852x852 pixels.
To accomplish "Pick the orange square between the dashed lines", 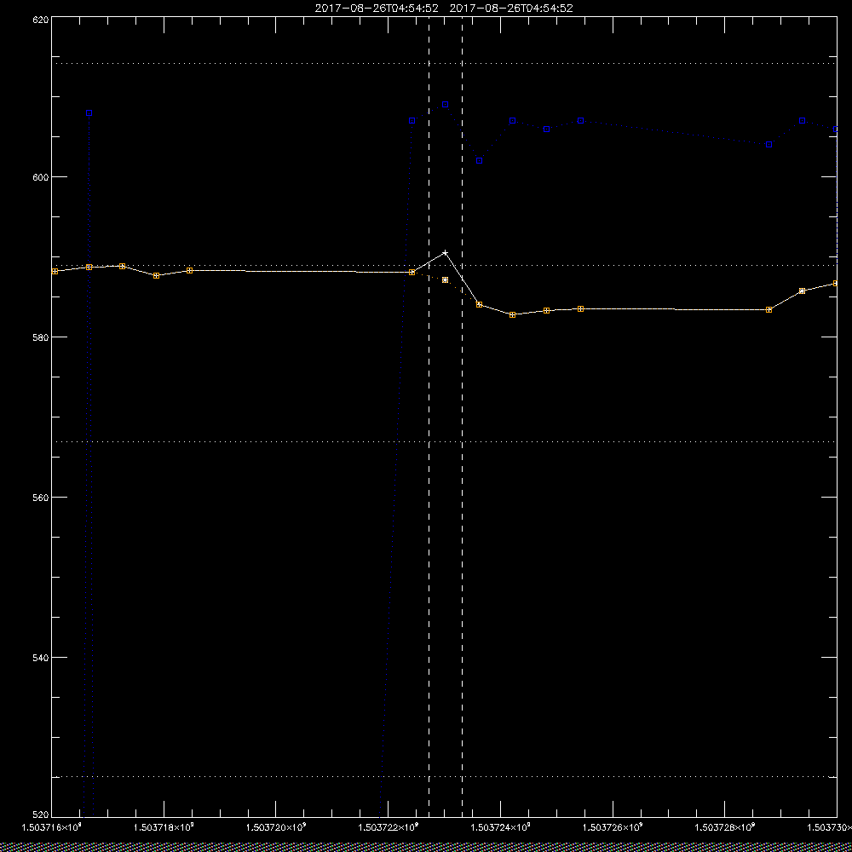I will [x=445, y=279].
